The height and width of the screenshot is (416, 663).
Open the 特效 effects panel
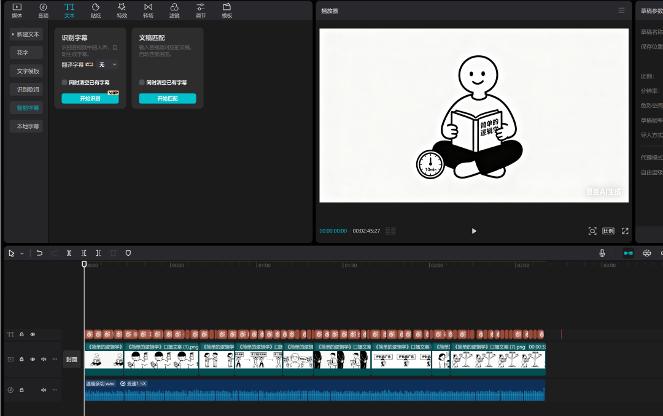click(122, 10)
